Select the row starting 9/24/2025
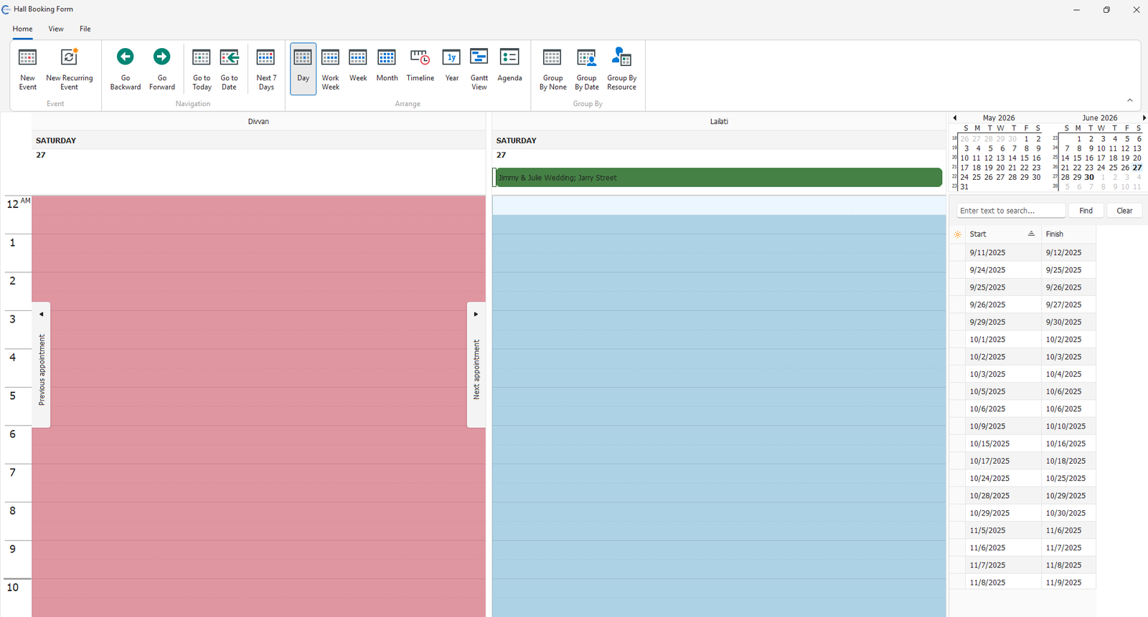Image resolution: width=1148 pixels, height=617 pixels. [x=1023, y=270]
